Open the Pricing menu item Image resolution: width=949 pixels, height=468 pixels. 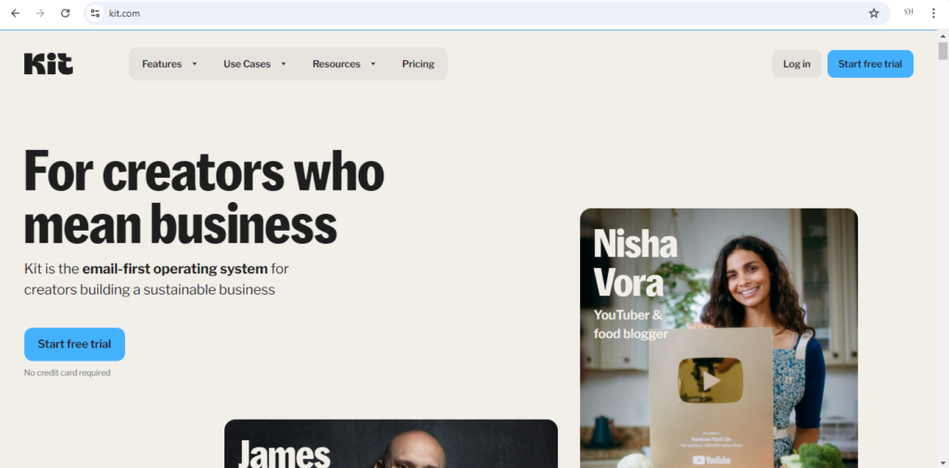(418, 64)
